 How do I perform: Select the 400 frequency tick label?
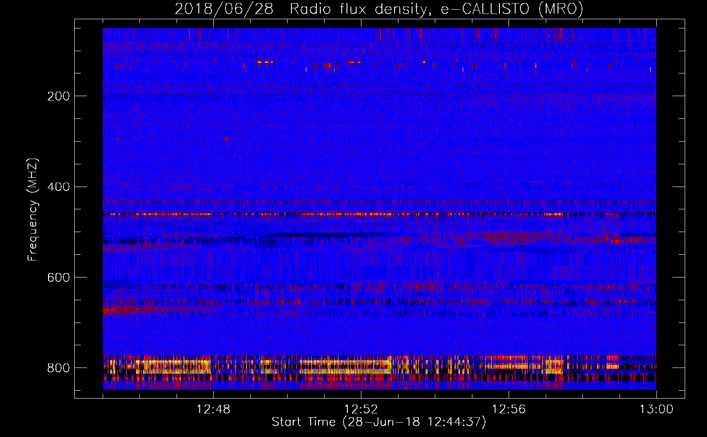pos(58,187)
